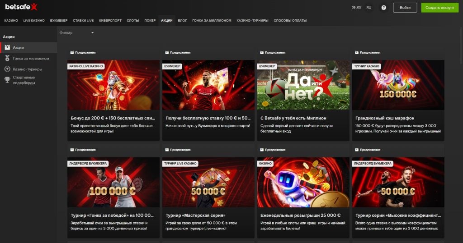Click title Получи бесплатную ставку 100 €
Screen dimensions: 463x243
pos(208,118)
